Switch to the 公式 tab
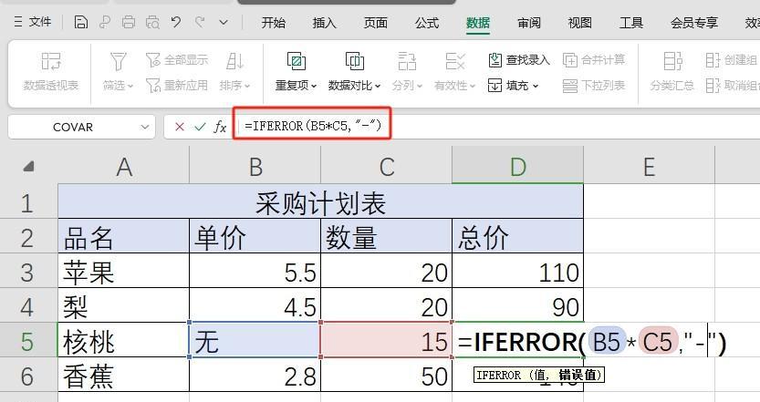 coord(427,23)
